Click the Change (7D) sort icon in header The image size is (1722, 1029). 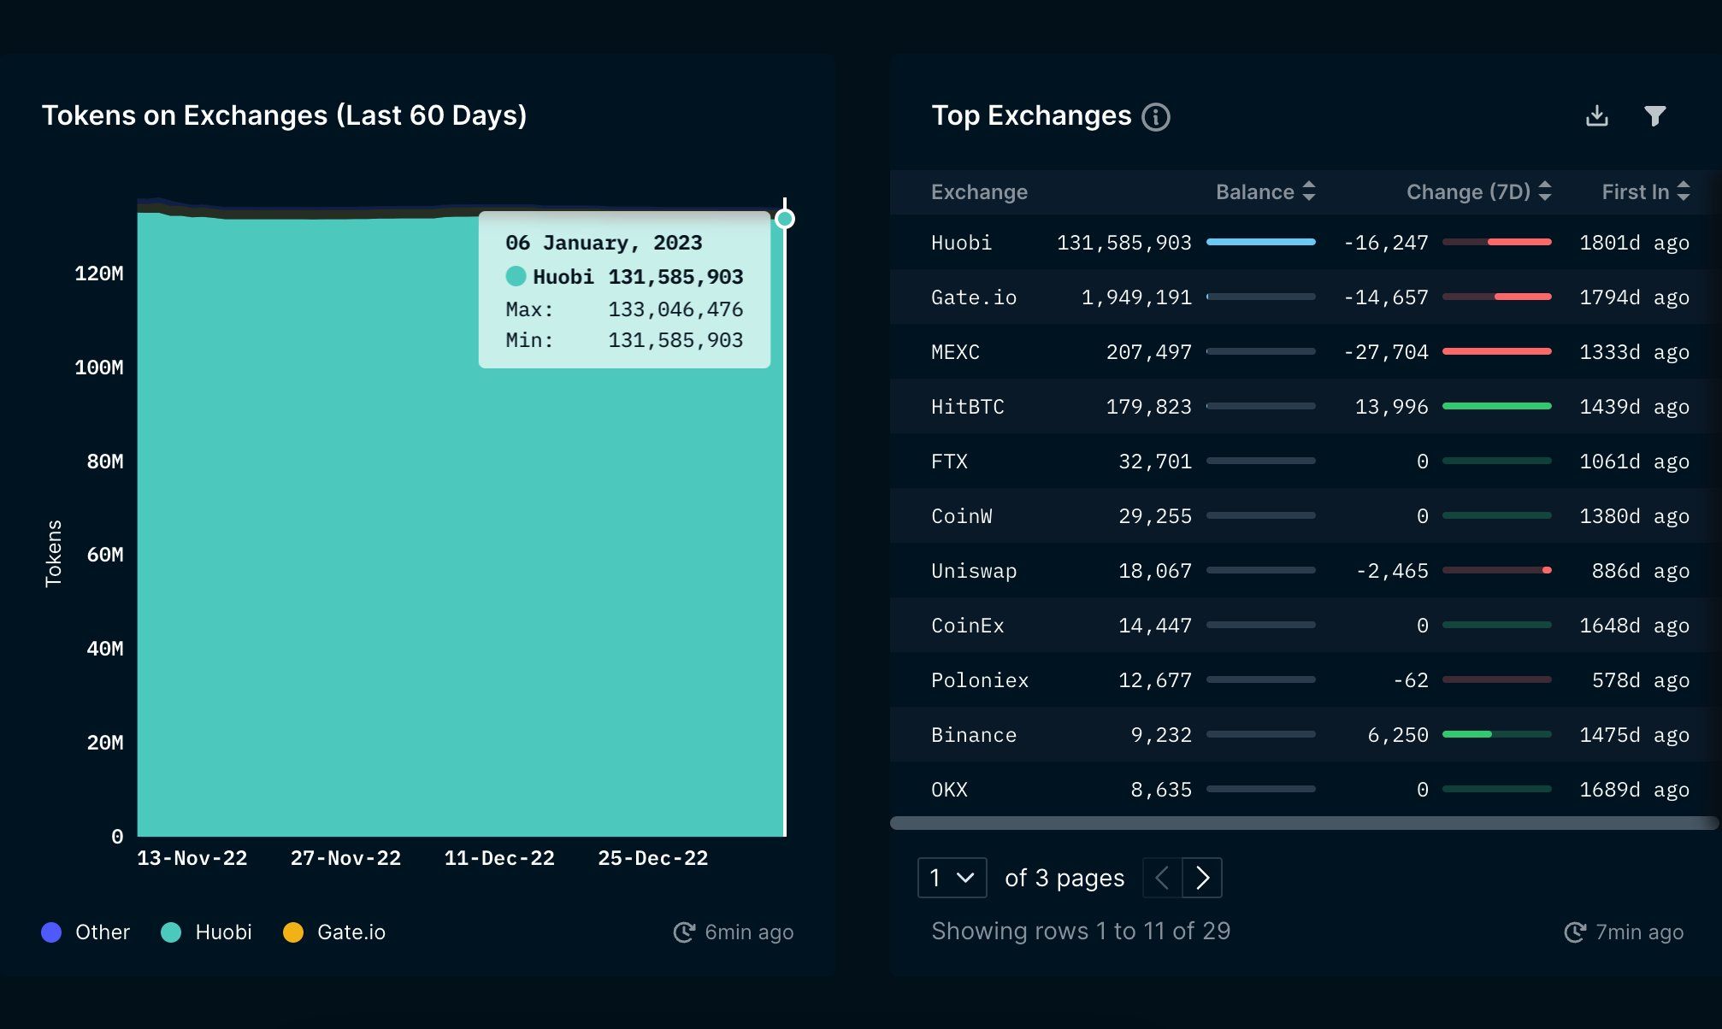point(1547,191)
